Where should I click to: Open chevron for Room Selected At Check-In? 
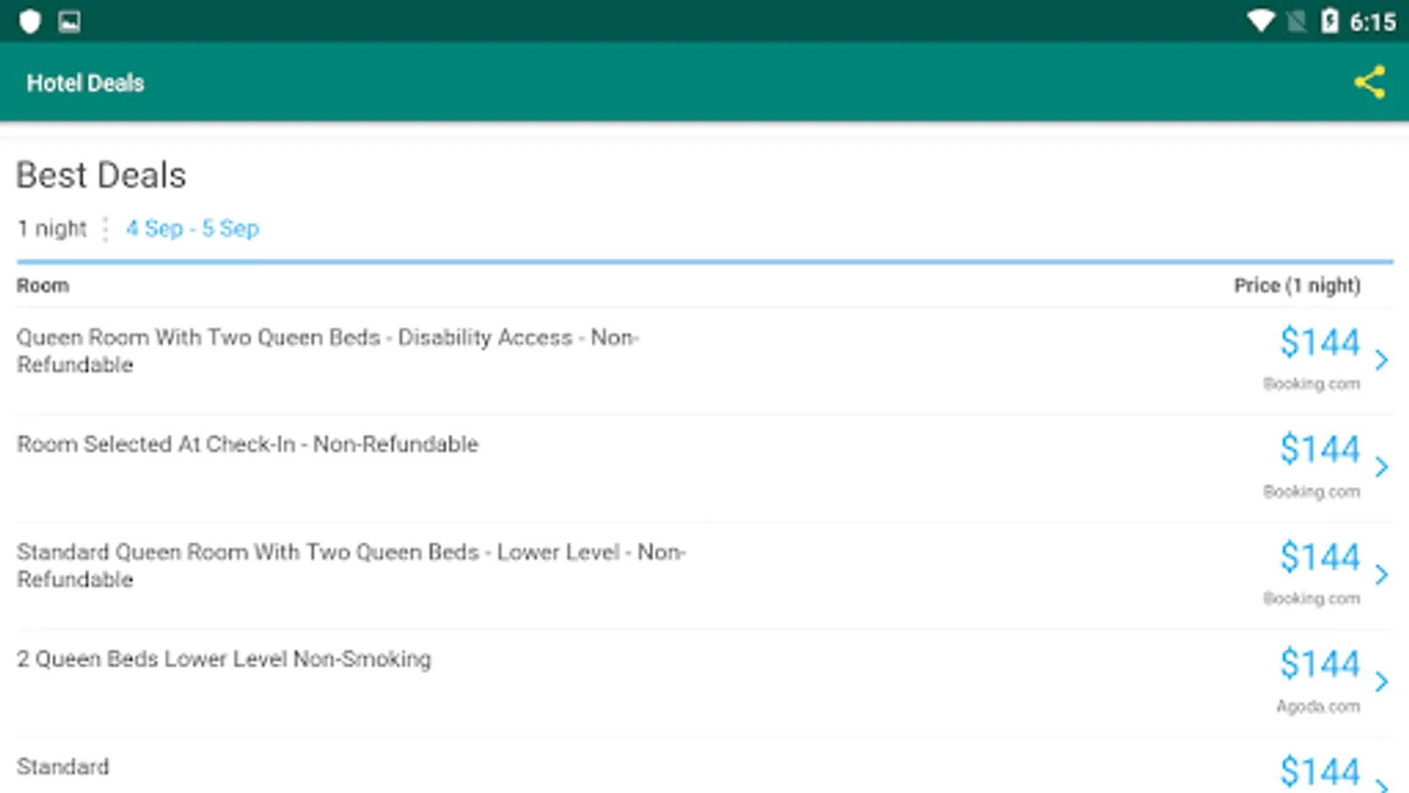click(1381, 466)
